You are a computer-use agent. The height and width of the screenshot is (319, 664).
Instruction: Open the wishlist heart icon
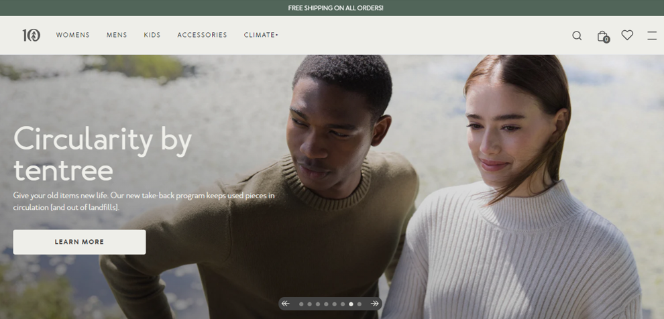[x=627, y=35]
